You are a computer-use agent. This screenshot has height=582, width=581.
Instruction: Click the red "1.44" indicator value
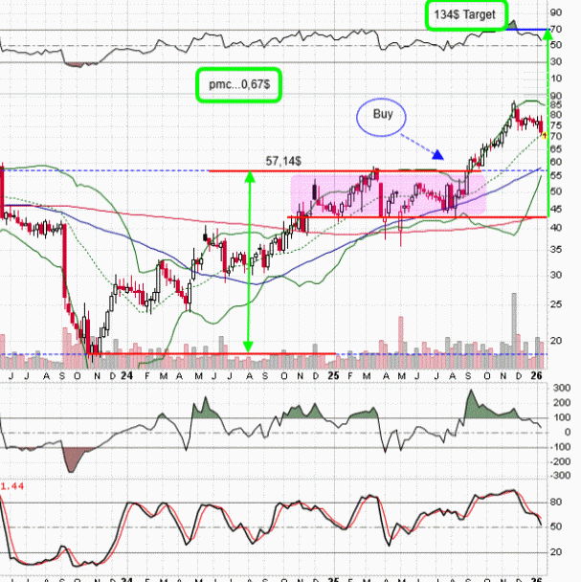(x=11, y=488)
